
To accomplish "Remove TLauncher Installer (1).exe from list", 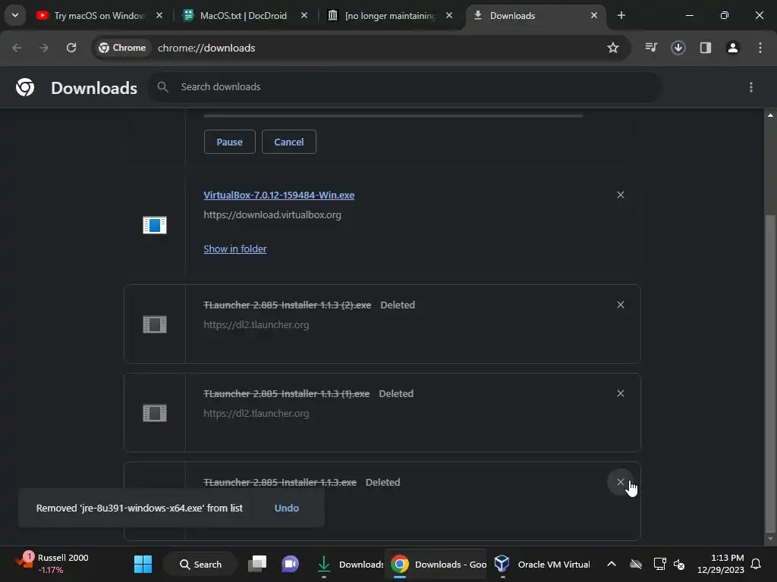I will [620, 393].
